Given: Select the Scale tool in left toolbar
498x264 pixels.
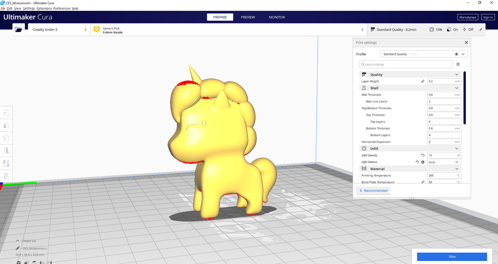Looking at the screenshot, I should click(x=6, y=126).
